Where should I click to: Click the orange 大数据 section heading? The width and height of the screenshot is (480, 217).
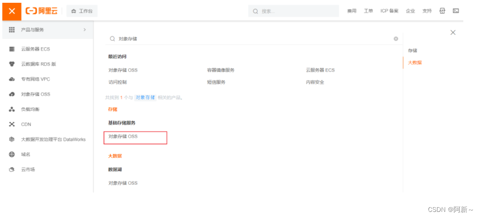(x=115, y=156)
